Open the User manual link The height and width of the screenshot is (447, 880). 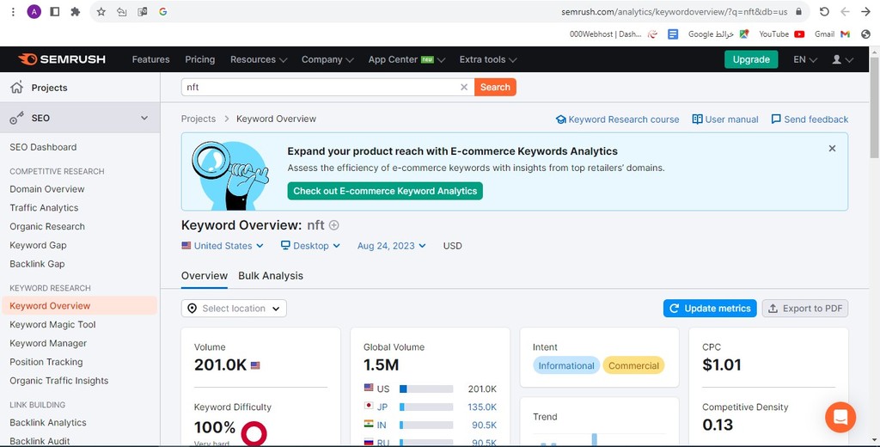tap(725, 119)
